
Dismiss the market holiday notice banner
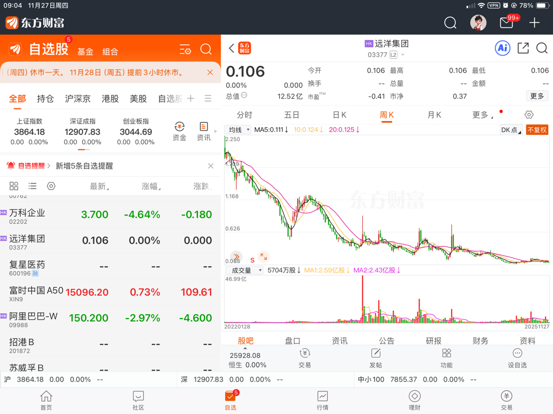click(210, 73)
